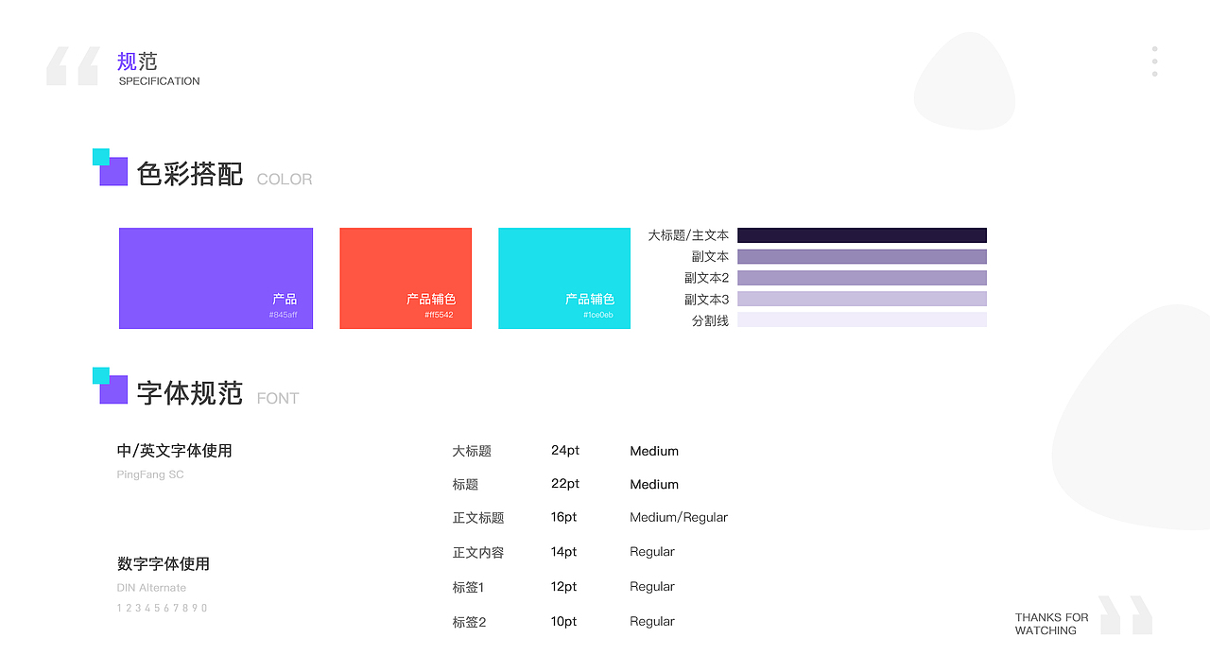Image resolution: width=1210 pixels, height=672 pixels.
Task: Click the cyan 产品辅色 swatch #1ce0eb
Action: pyautogui.click(x=564, y=278)
